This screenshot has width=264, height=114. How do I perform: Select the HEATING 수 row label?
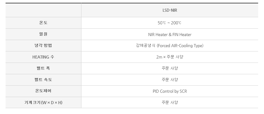(43, 57)
